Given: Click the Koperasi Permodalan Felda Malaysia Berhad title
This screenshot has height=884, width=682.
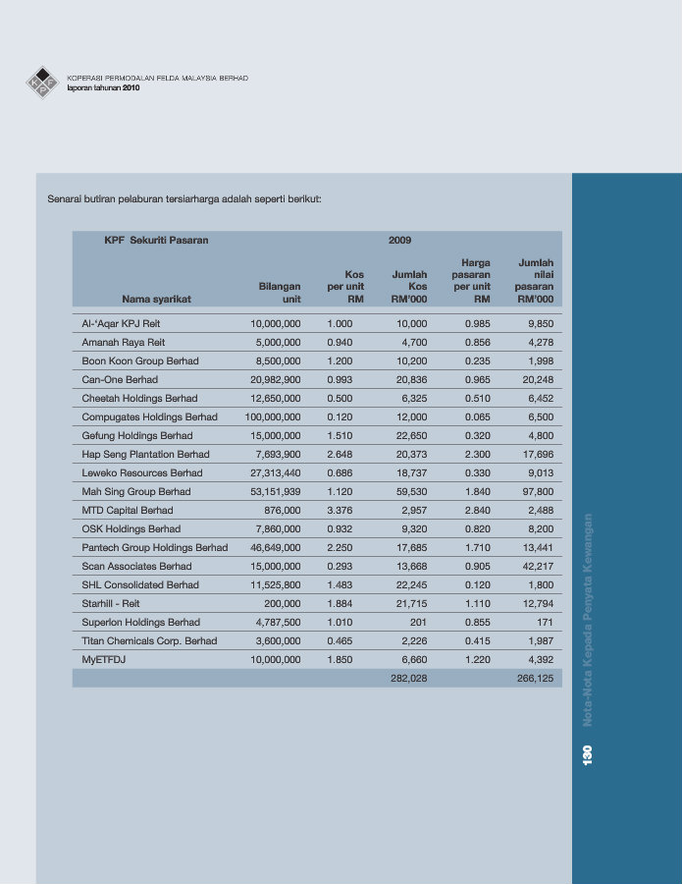Looking at the screenshot, I should click(157, 78).
